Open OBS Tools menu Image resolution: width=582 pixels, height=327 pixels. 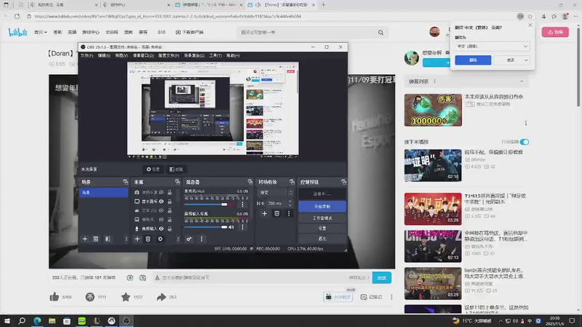coord(215,56)
